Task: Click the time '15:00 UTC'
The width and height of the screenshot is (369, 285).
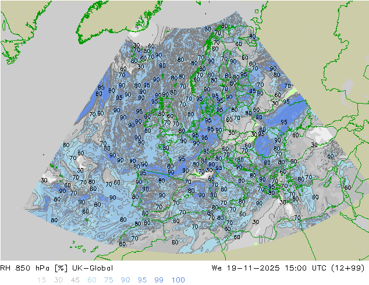Action: point(306,268)
